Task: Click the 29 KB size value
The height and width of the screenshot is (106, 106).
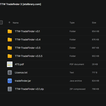Action: click(95, 64)
